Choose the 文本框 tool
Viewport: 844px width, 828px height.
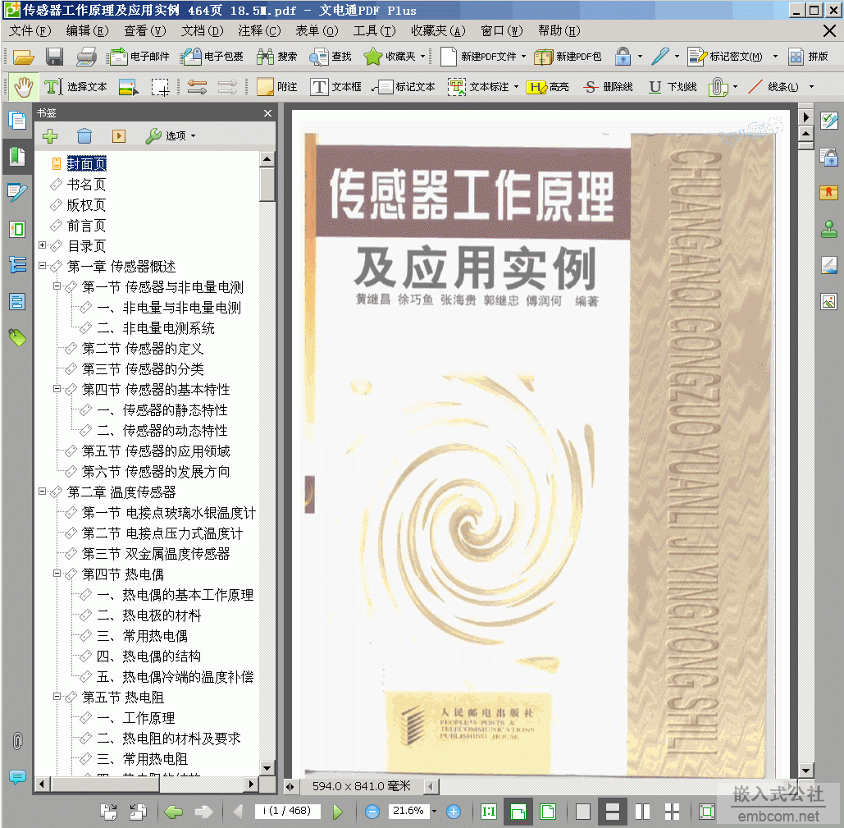tap(335, 87)
